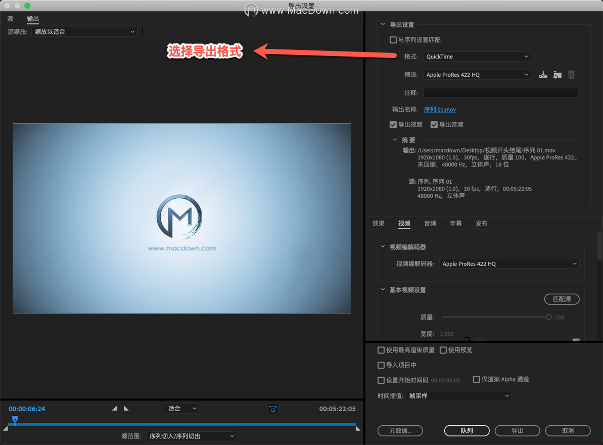Open the 时间插值 dropdown
The width and height of the screenshot is (603, 445).
(459, 396)
